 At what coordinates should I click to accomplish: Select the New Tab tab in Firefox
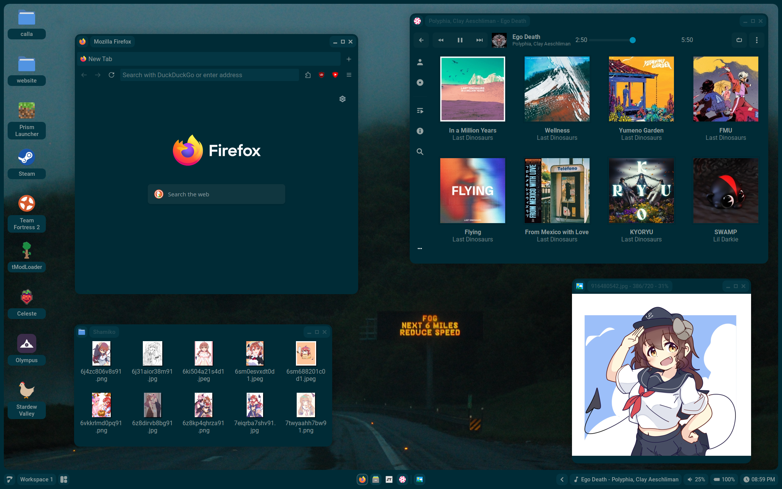(209, 59)
